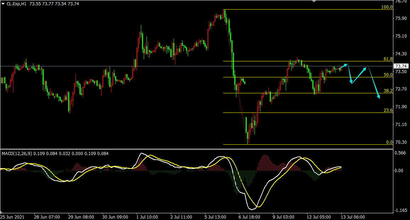This screenshot has width=410, height=220.
Task: Click the 71.10 price axis value
Action: pyautogui.click(x=401, y=124)
